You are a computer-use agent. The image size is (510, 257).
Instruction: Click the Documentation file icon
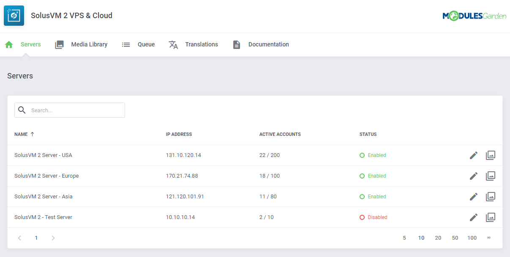[237, 45]
